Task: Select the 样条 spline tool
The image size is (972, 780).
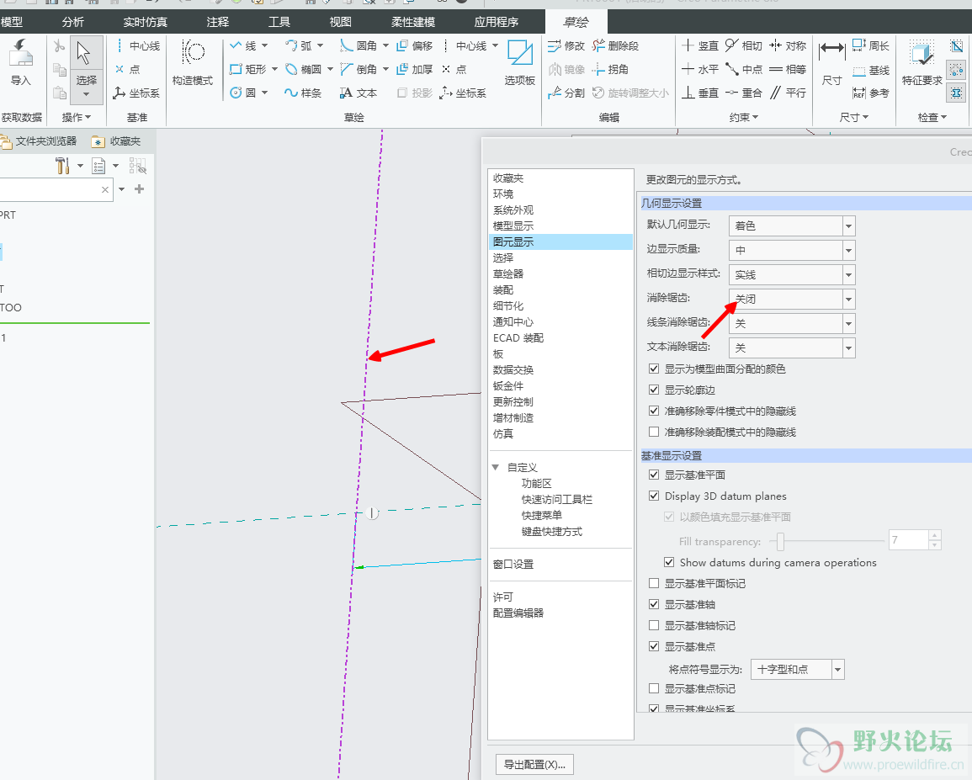Action: [303, 93]
